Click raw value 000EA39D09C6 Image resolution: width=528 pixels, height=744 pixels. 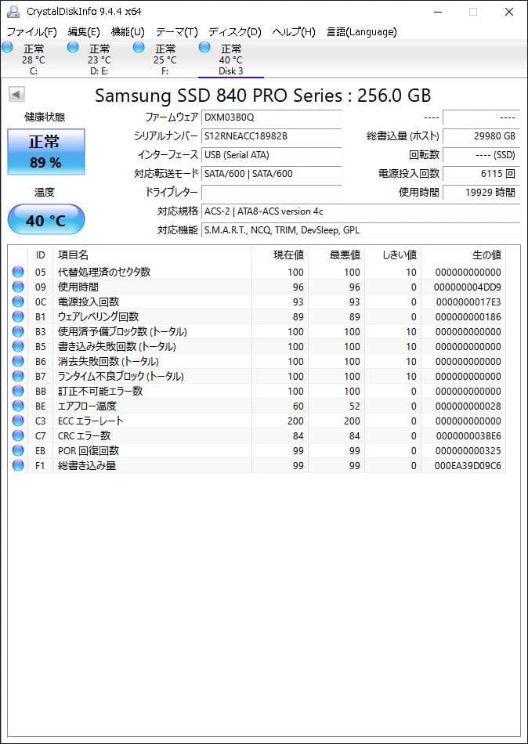point(467,466)
